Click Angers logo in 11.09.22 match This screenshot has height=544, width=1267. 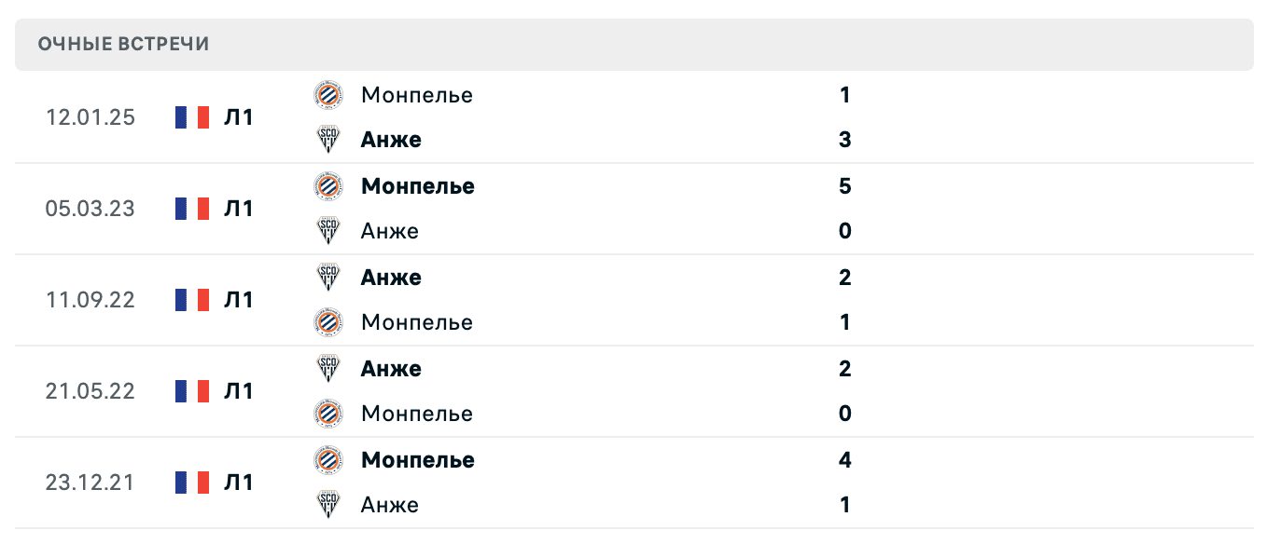pyautogui.click(x=328, y=278)
